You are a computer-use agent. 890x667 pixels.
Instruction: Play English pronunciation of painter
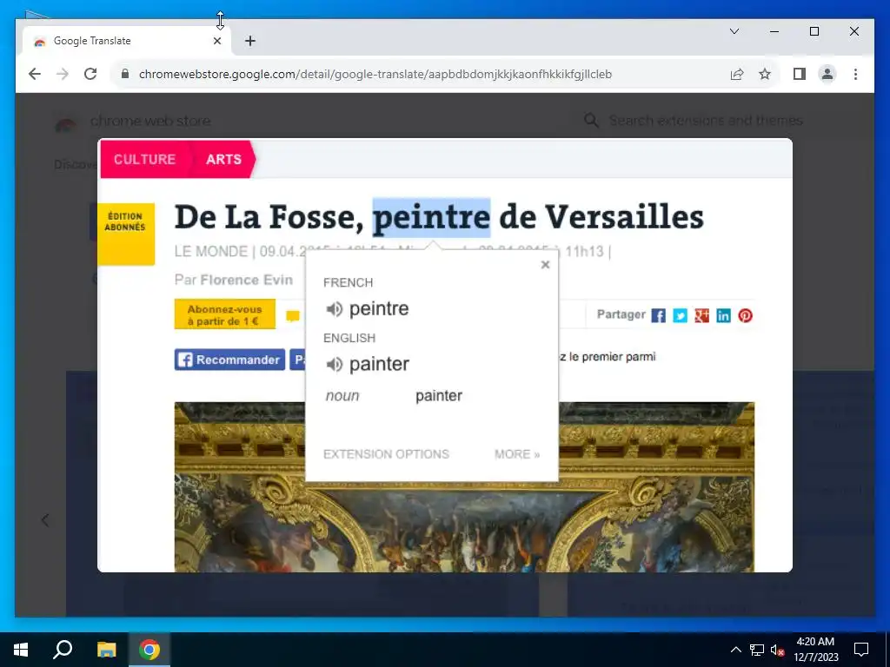click(x=334, y=364)
